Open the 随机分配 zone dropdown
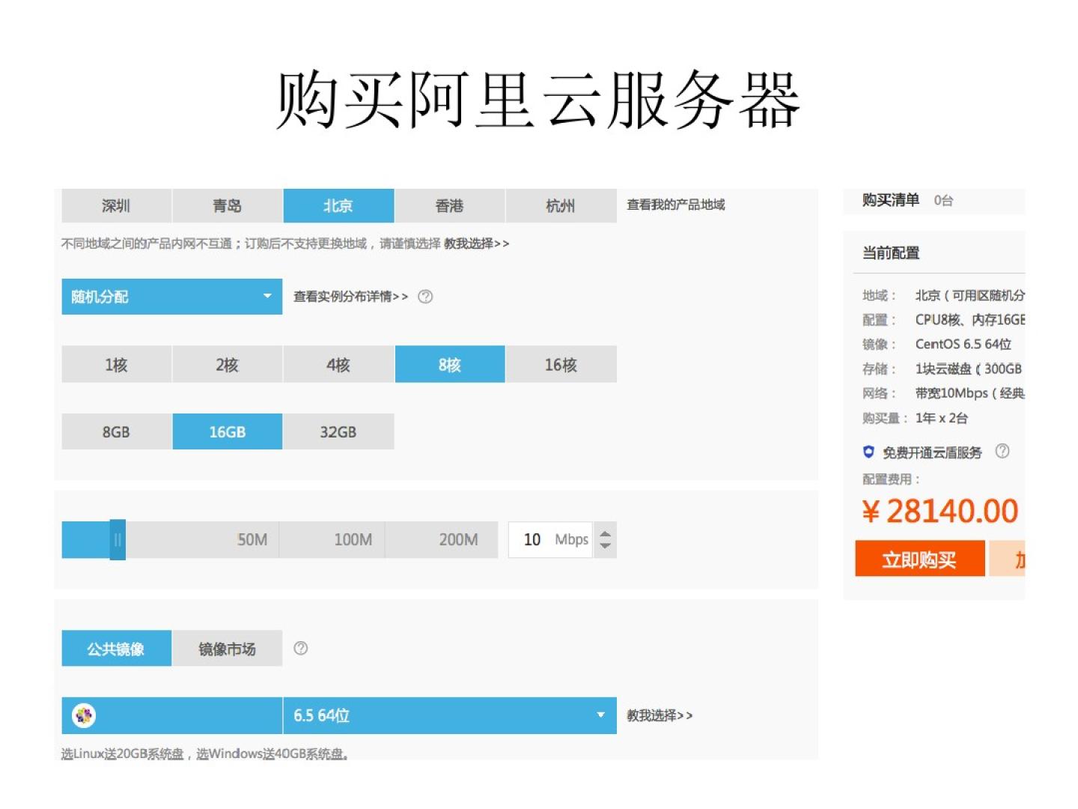 pos(171,297)
